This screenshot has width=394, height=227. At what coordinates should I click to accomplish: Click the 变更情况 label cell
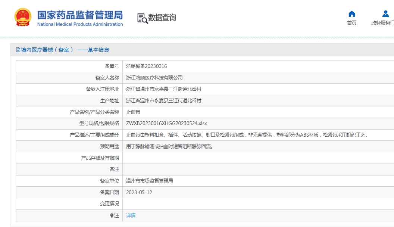69,203
